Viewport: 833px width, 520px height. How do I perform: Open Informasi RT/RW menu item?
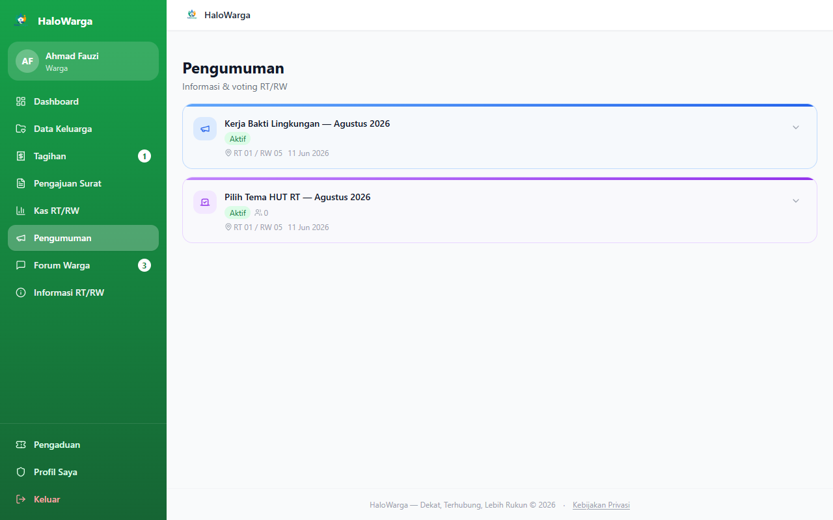click(x=83, y=292)
